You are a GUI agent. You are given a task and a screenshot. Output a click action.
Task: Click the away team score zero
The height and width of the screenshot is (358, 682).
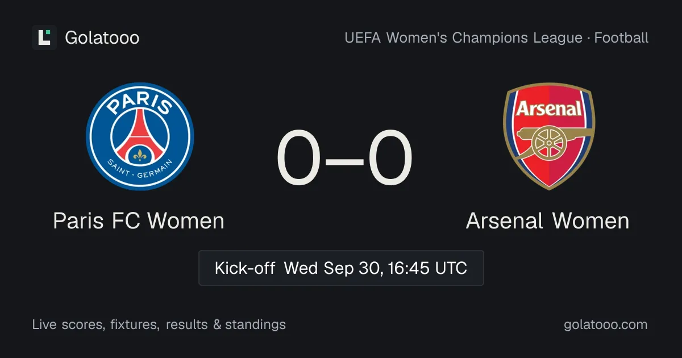point(390,159)
